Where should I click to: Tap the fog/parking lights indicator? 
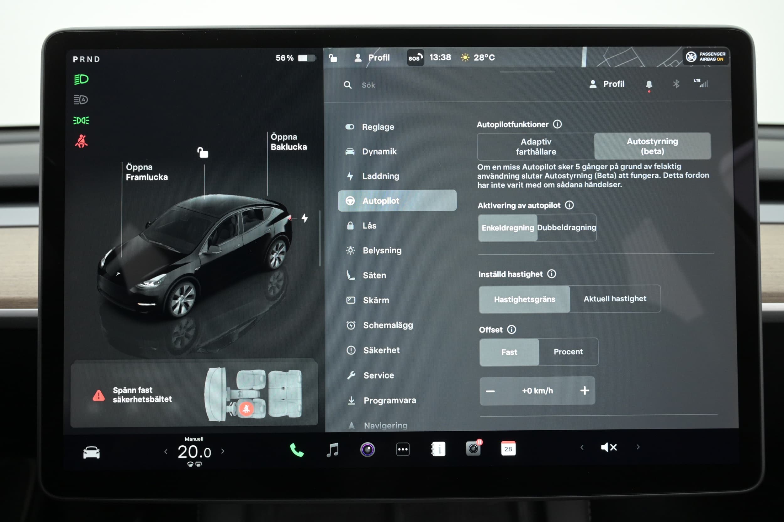81,120
